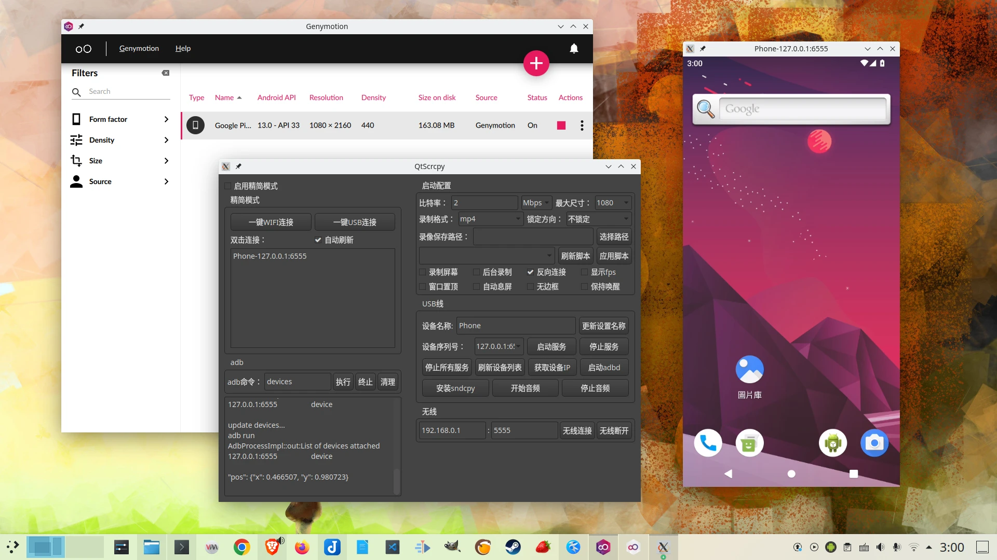Clear filters with the Filters reset icon
997x560 pixels.
(x=166, y=73)
